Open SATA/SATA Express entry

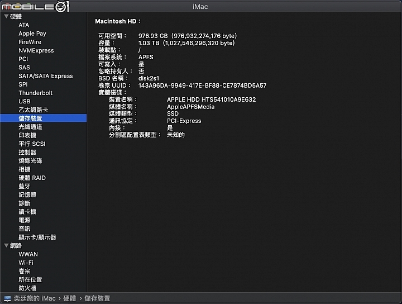tap(46, 76)
